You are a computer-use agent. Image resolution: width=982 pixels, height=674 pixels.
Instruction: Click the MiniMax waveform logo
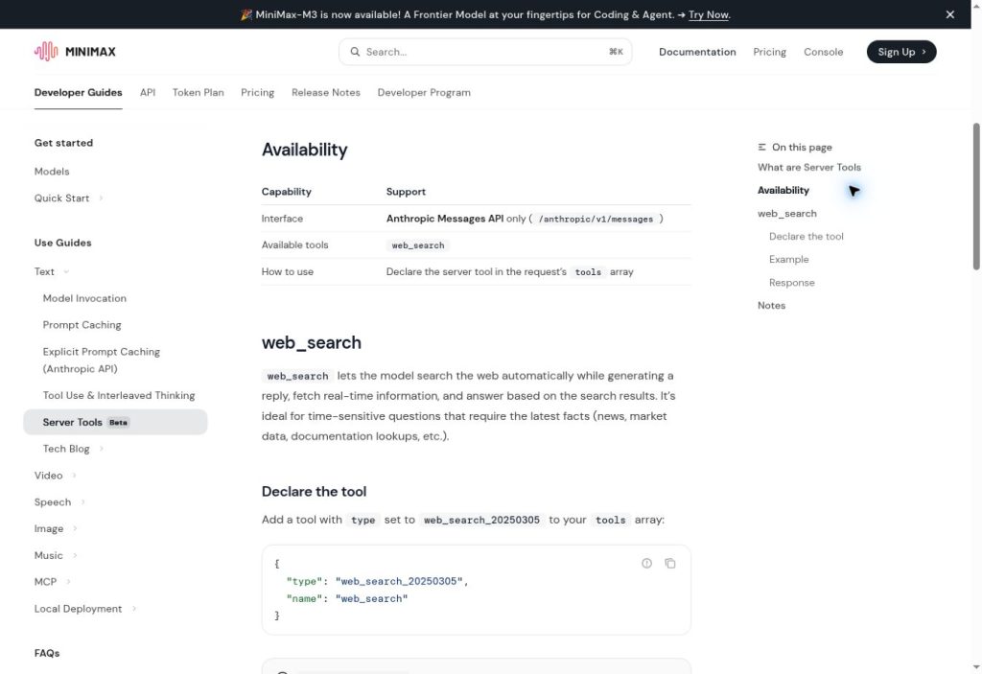(x=46, y=52)
